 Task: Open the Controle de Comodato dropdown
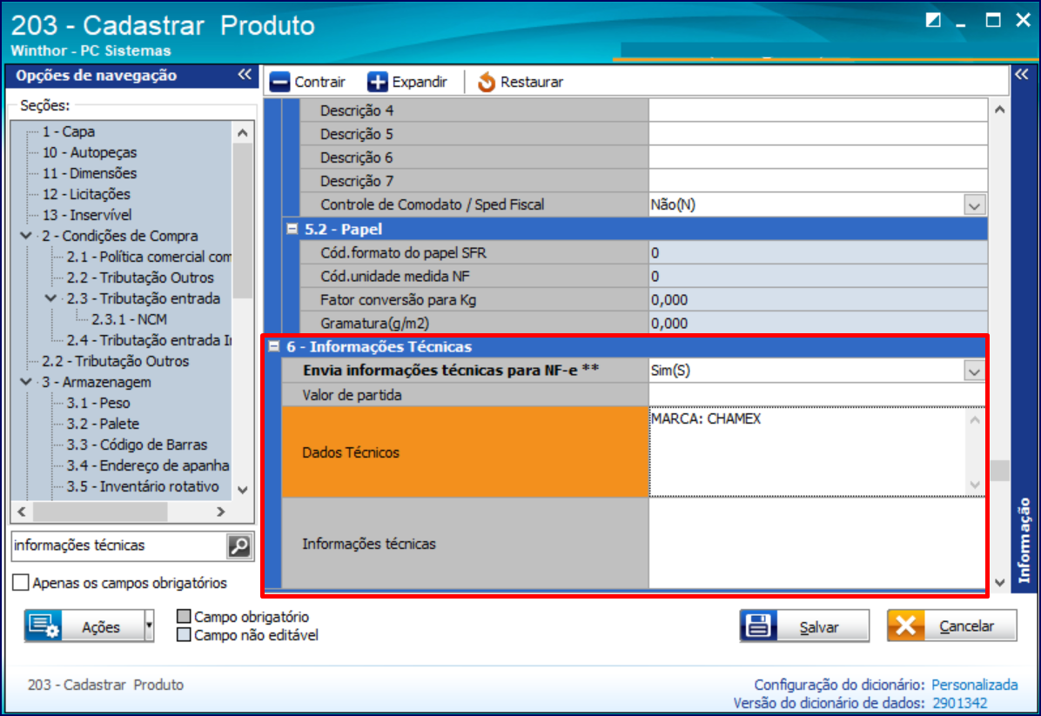point(974,205)
